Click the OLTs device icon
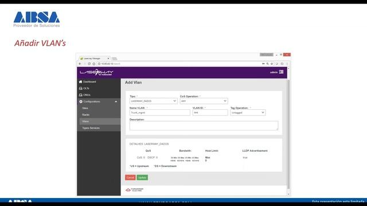The width and height of the screenshot is (367, 206). pyautogui.click(x=80, y=88)
